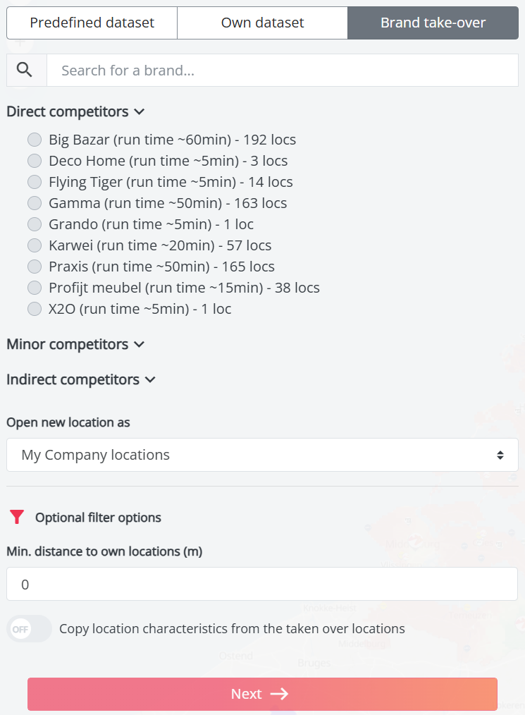Open the Brand take-over tab
The width and height of the screenshot is (525, 715).
pos(433,23)
